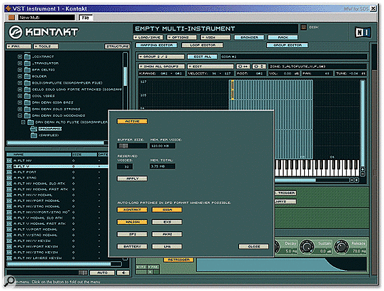Open the Show All Groups dropdown

pos(162,66)
